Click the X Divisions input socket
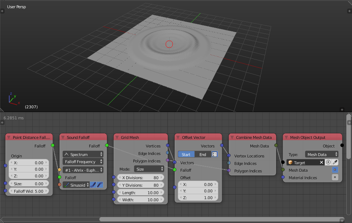 (113, 177)
